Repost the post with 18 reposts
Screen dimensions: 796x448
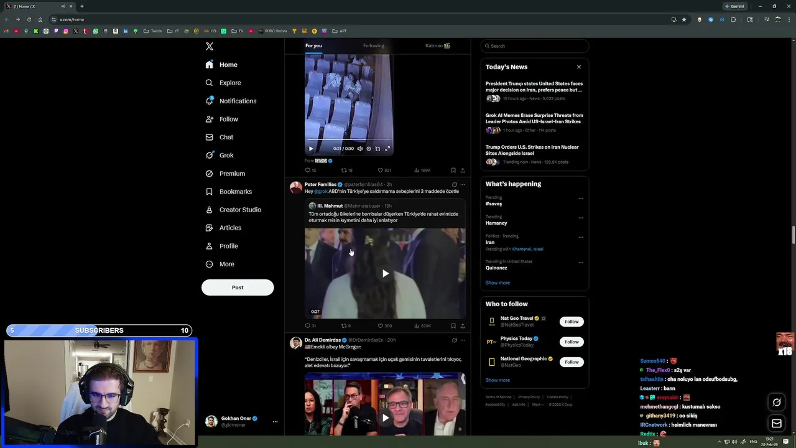tap(346, 170)
